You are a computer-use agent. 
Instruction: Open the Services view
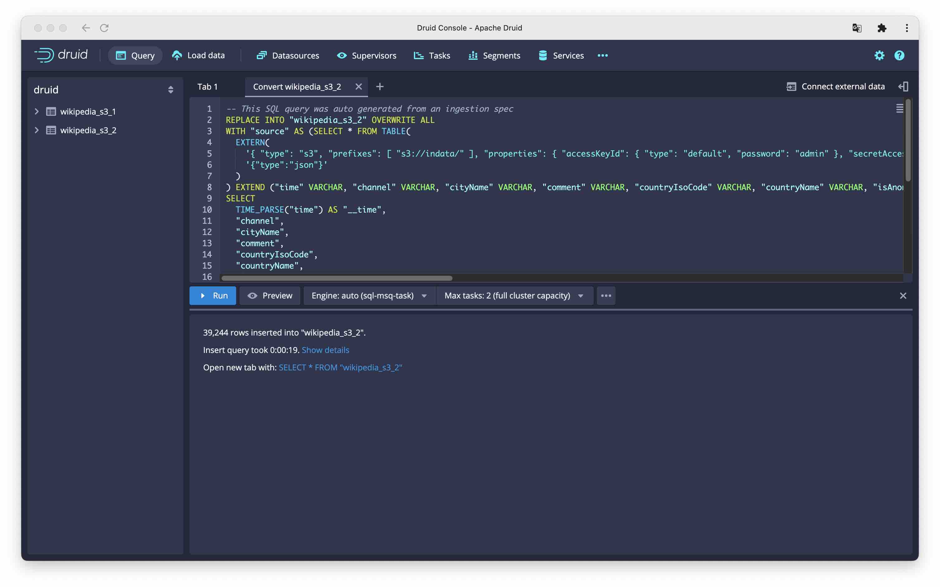tap(561, 55)
